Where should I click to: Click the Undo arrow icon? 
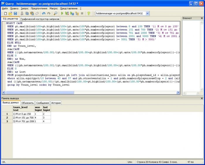[x=44, y=13]
